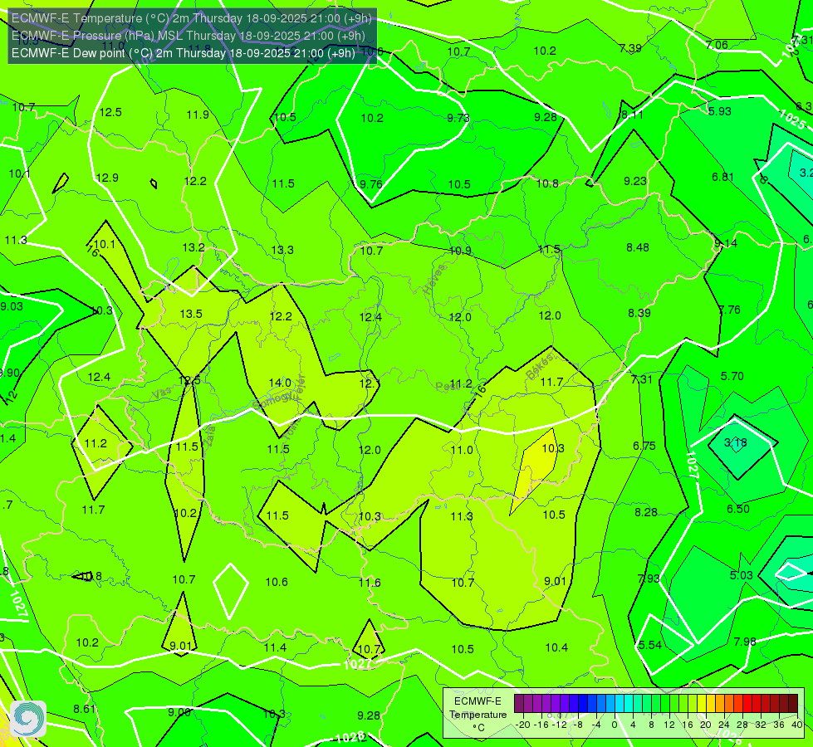Click the Vas county label
Image resolution: width=813 pixels, height=747 pixels.
[161, 393]
